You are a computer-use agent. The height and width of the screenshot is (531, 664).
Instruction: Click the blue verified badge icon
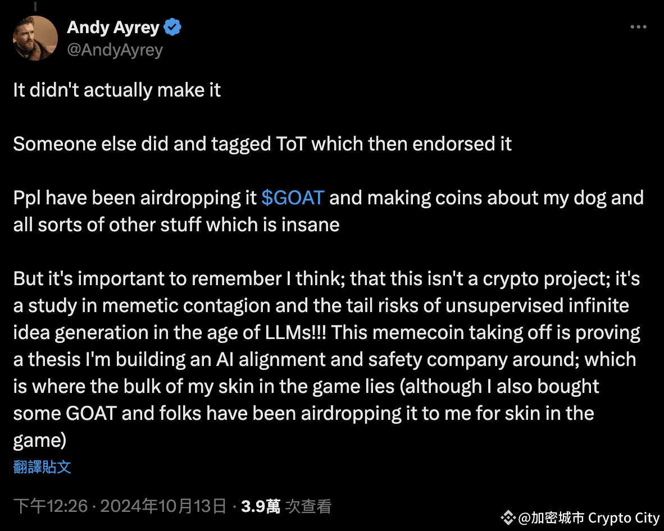(172, 26)
